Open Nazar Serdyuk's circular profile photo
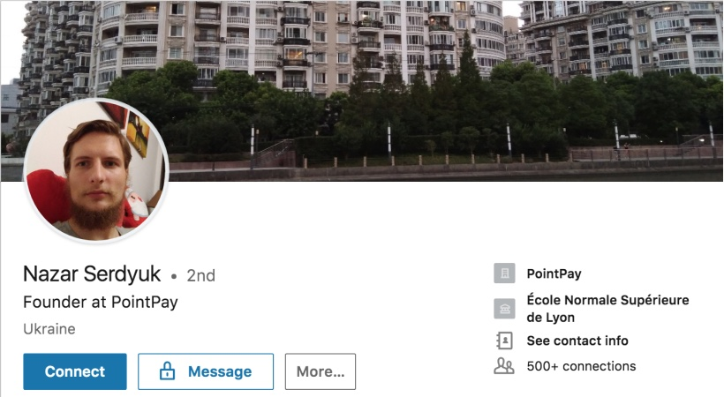 96,170
